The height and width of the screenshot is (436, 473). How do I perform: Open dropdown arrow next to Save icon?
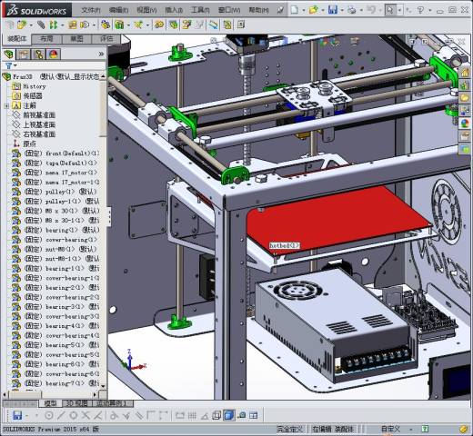click(342, 10)
